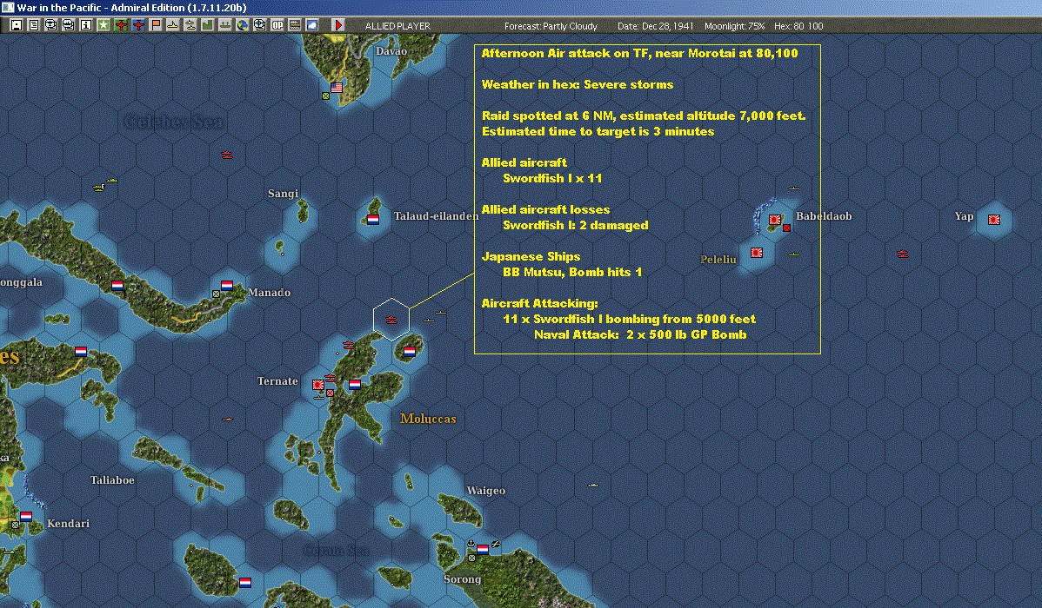Click the white cloud weather toolbar icon
This screenshot has height=608, width=1042.
click(311, 25)
